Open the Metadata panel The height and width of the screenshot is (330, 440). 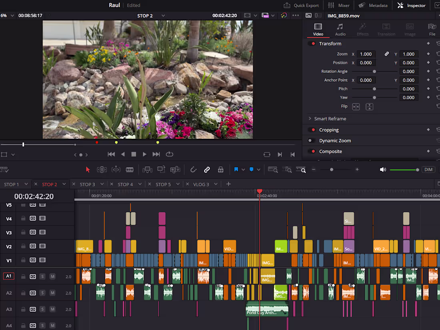(x=372, y=5)
